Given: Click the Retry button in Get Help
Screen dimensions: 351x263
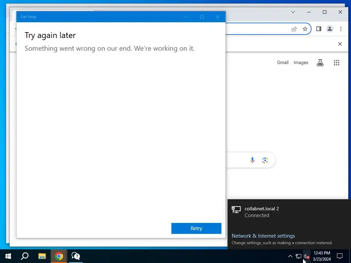Looking at the screenshot, I should click(x=196, y=228).
